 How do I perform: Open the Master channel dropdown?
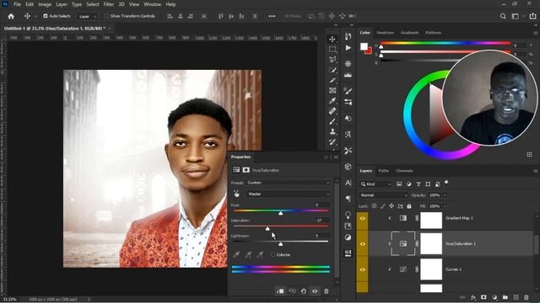(x=289, y=194)
